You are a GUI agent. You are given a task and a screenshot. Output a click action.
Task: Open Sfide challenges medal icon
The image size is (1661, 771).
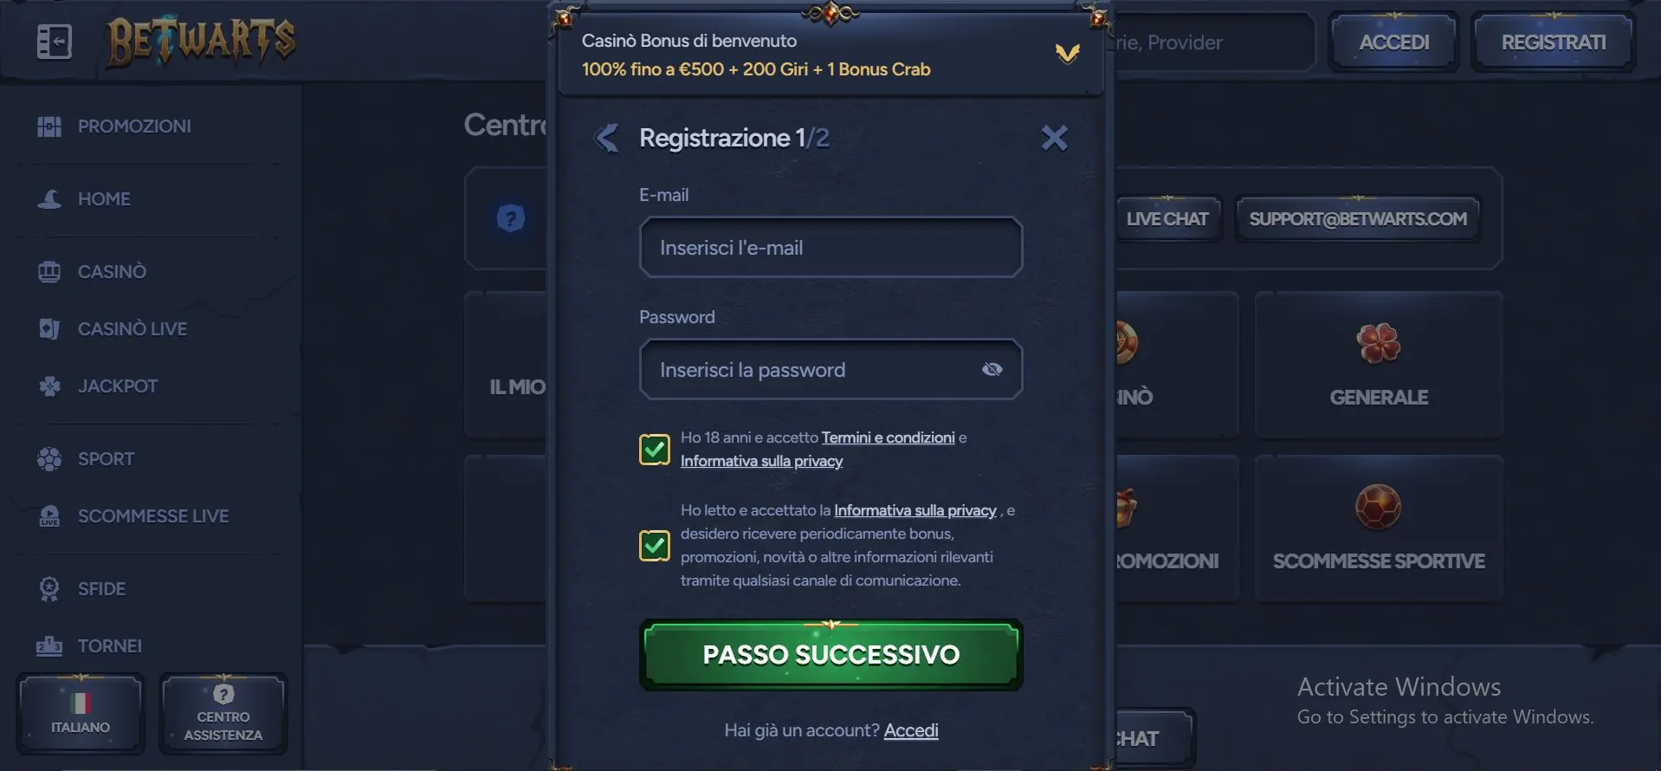pos(49,589)
